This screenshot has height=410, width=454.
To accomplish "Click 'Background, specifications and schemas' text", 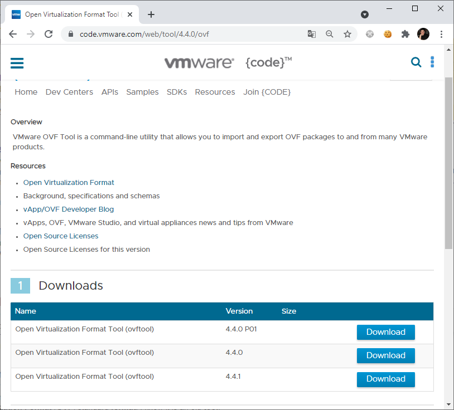I will (x=91, y=196).
